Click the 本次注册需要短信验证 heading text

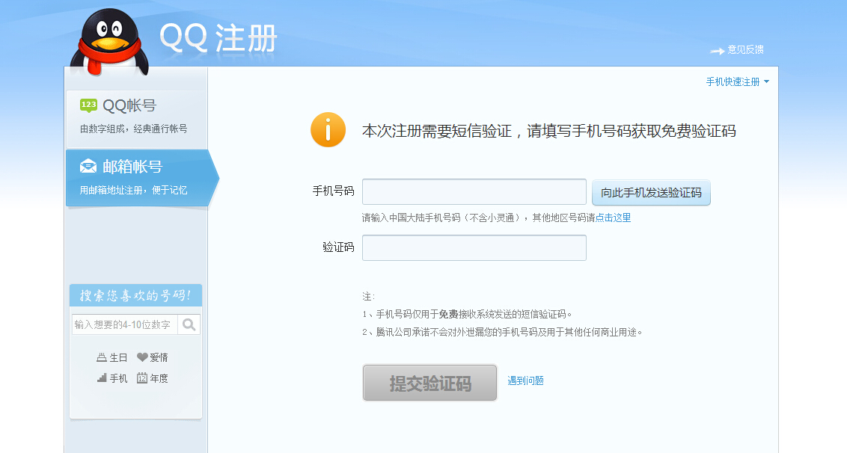tap(548, 132)
